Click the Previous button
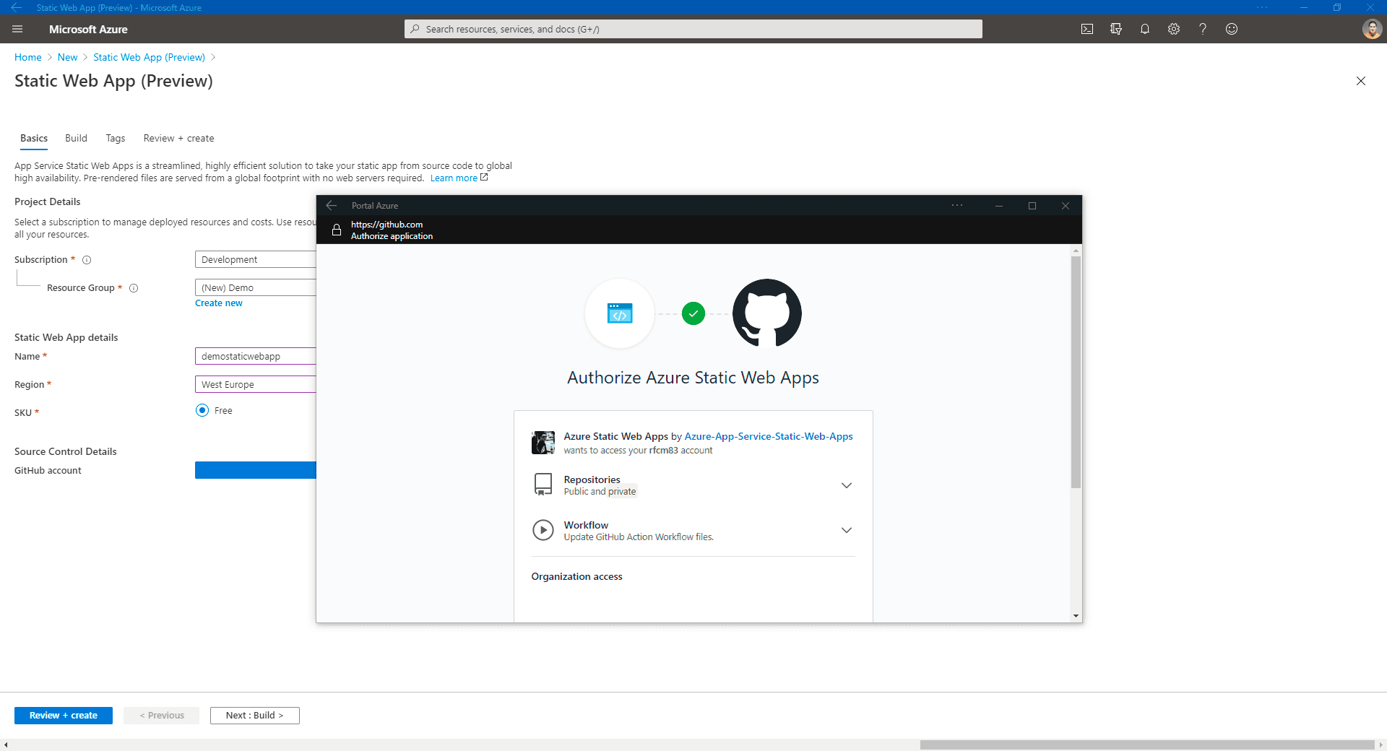The image size is (1387, 751). coord(162,716)
